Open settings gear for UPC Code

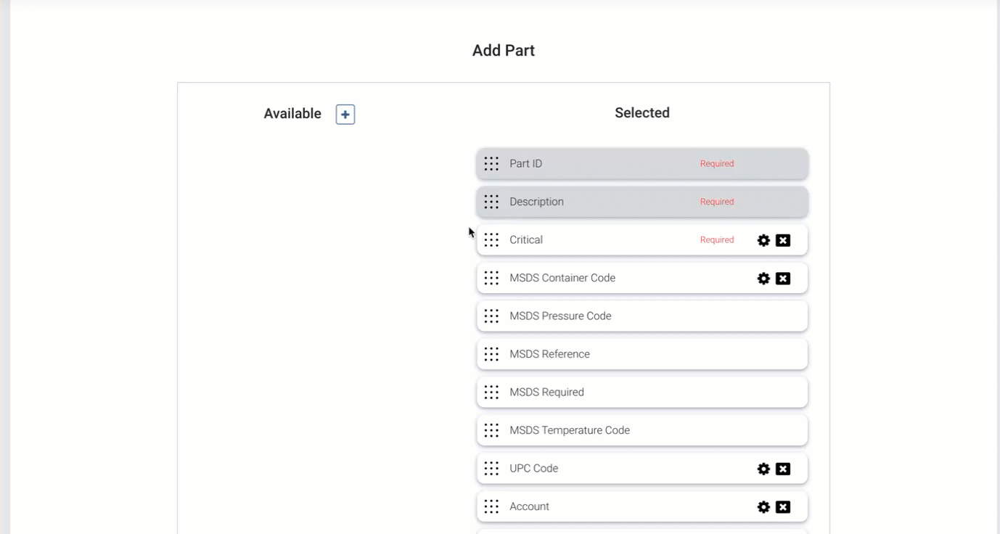tap(763, 469)
